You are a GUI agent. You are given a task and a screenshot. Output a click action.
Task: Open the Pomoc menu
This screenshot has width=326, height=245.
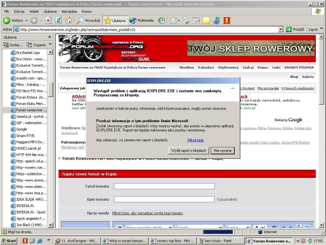[x=87, y=11]
